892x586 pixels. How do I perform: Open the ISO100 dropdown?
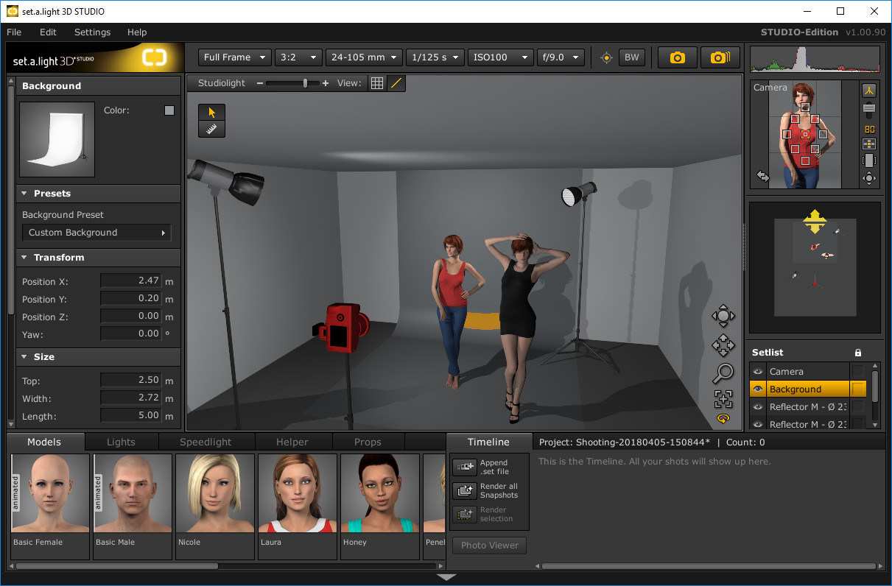[x=500, y=57]
